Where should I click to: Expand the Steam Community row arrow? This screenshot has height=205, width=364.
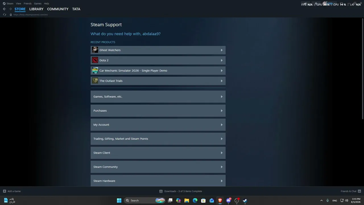point(222,167)
